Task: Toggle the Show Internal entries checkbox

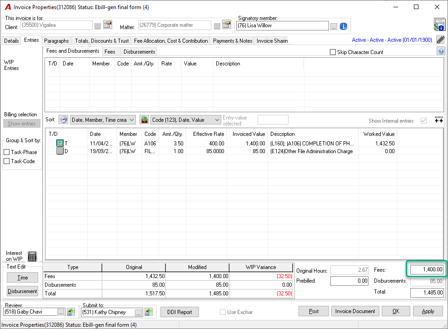Action: pyautogui.click(x=423, y=120)
